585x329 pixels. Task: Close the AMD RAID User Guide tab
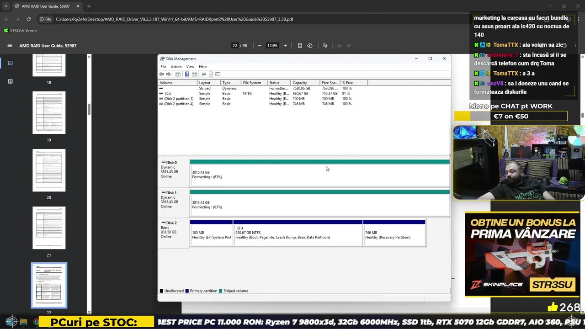coord(78,6)
